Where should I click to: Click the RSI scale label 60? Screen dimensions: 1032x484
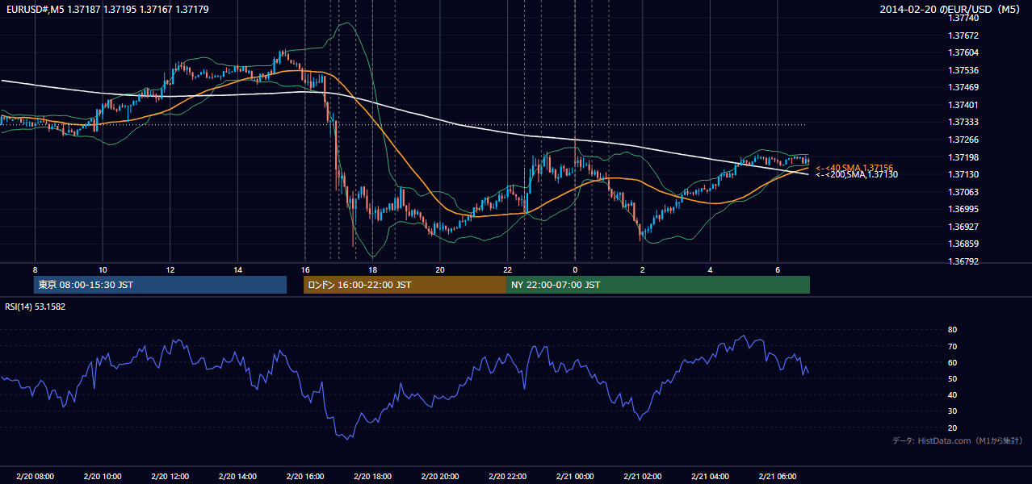click(x=953, y=362)
